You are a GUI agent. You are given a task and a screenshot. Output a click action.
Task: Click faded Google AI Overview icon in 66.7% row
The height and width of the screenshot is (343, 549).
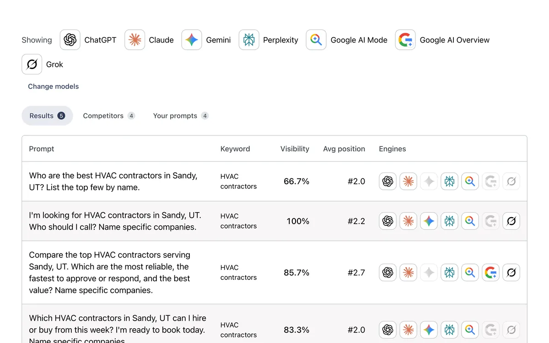click(x=491, y=182)
